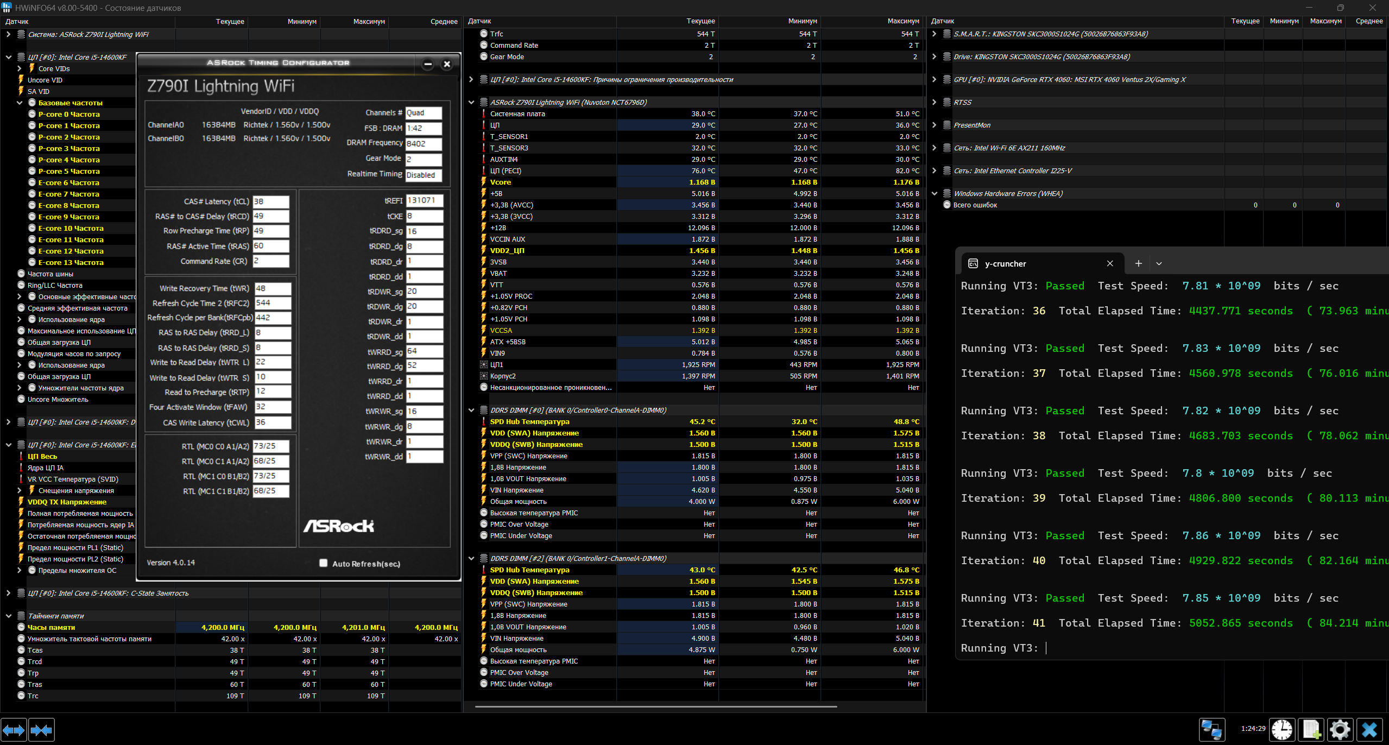Screen dimensions: 1389x745
Task: Select the Vcore voltage sensor row
Action: pos(543,182)
